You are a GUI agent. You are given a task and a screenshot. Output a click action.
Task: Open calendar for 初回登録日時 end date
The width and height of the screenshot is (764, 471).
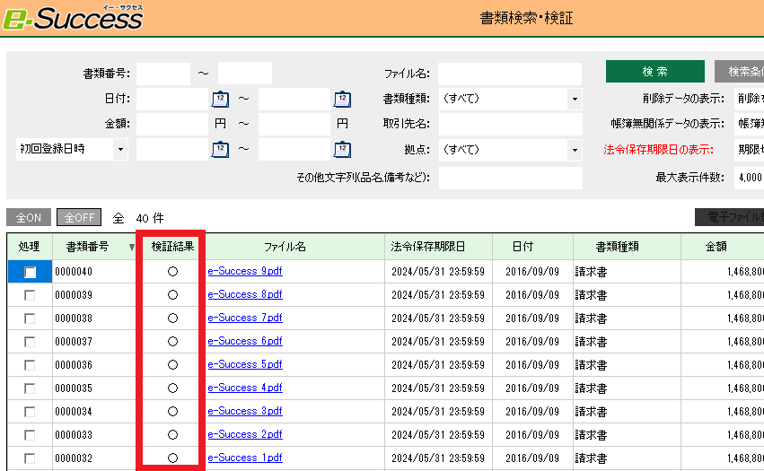(x=342, y=149)
